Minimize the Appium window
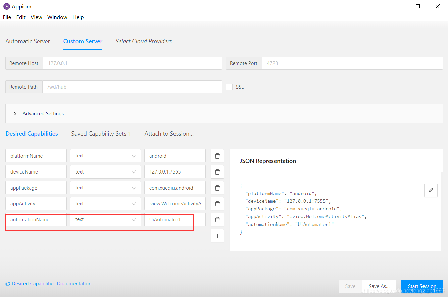 [x=398, y=6]
